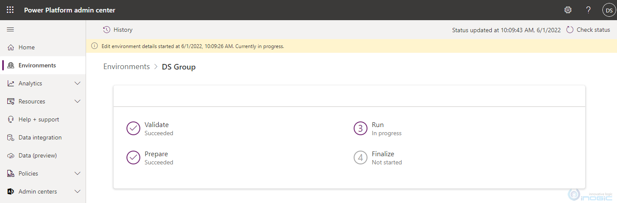Screen dimensions: 617x203
Task: Click 'Succeeded' under Validate
Action: (159, 133)
